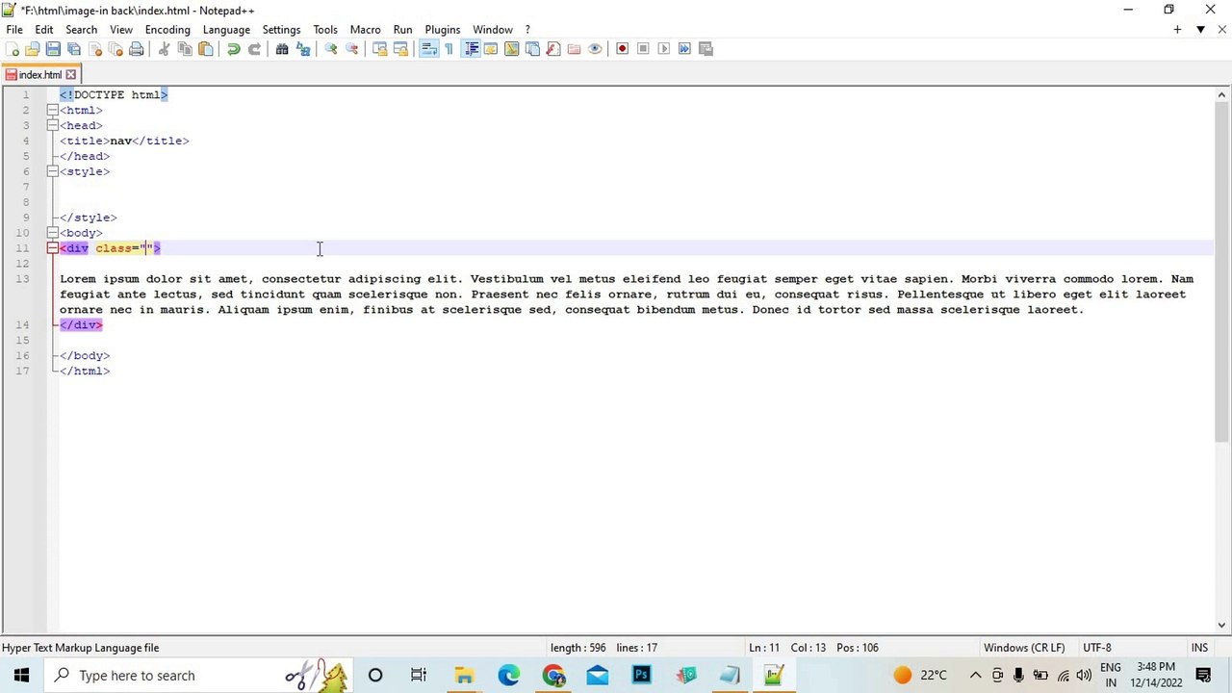Screen dimensions: 1232x693
Task: Open the Language menu
Action: coord(226,30)
